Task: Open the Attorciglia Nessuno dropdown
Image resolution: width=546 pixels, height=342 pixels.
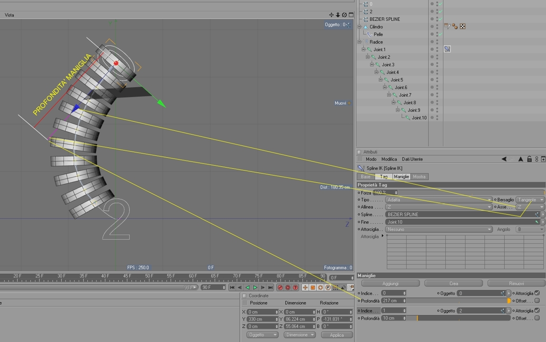Action: [439, 229]
